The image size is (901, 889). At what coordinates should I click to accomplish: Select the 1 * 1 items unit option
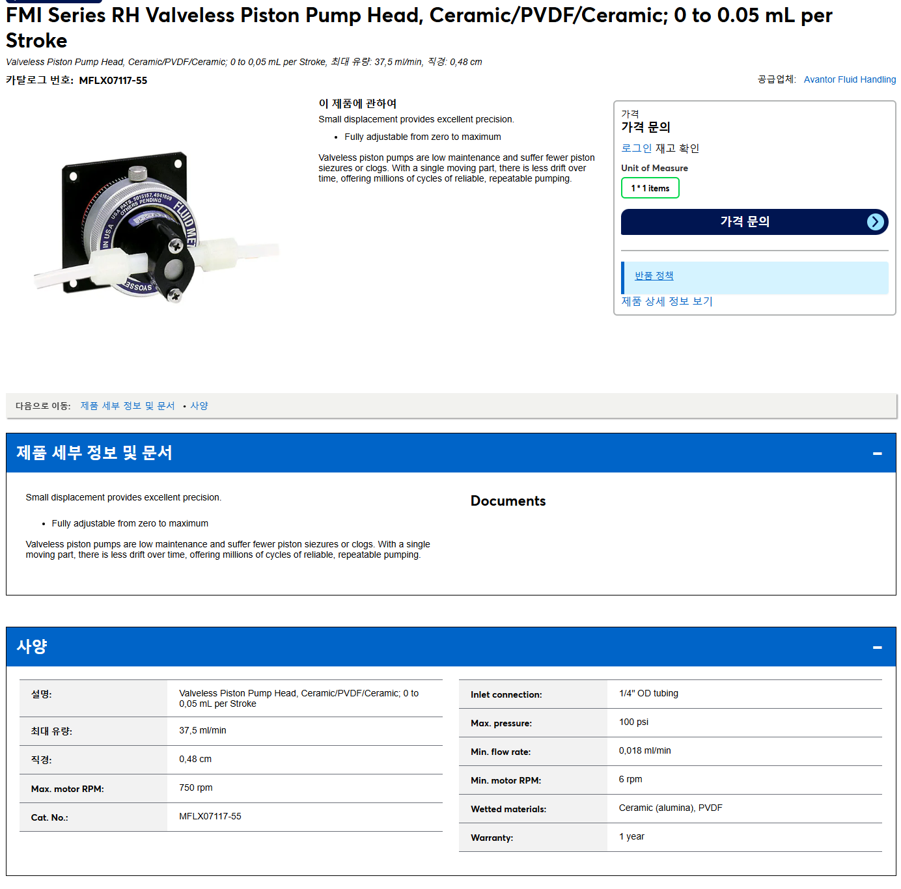[650, 188]
